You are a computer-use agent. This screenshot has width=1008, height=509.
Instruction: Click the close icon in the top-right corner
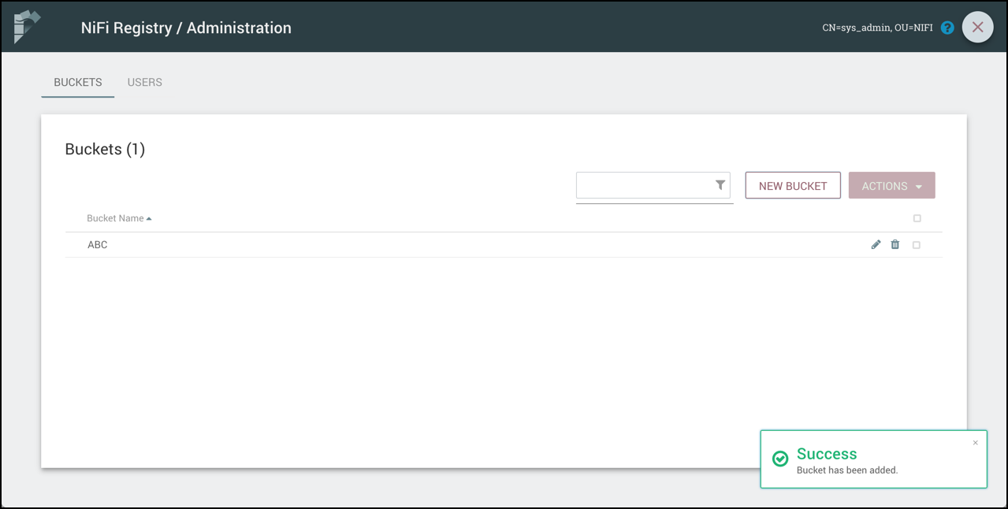(977, 27)
